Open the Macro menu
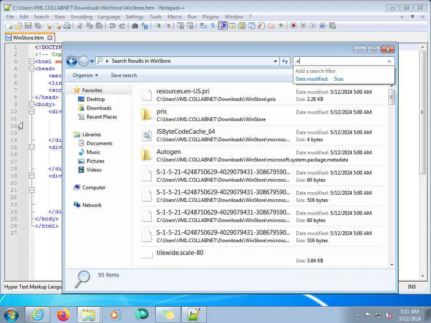Image resolution: width=431 pixels, height=323 pixels. 175,17
